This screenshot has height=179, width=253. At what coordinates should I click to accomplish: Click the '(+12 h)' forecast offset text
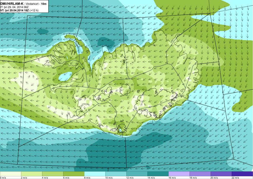pos(34,10)
